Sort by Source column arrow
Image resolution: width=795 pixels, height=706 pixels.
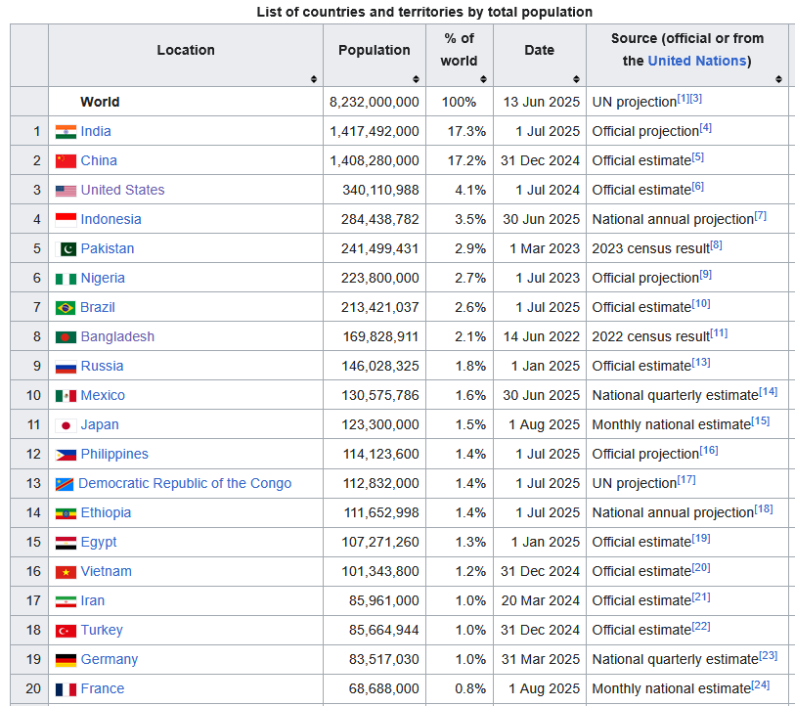778,79
